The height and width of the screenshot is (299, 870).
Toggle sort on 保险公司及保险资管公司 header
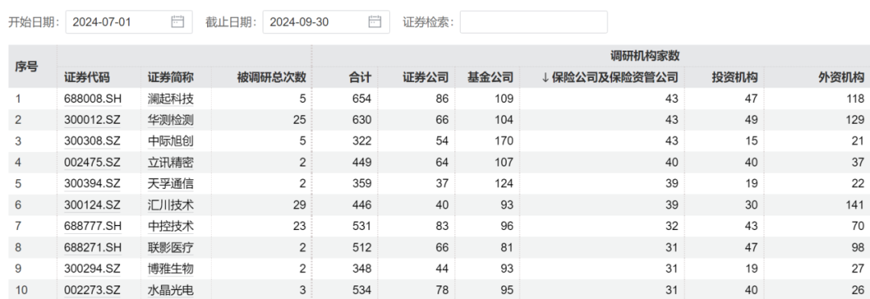(x=609, y=77)
